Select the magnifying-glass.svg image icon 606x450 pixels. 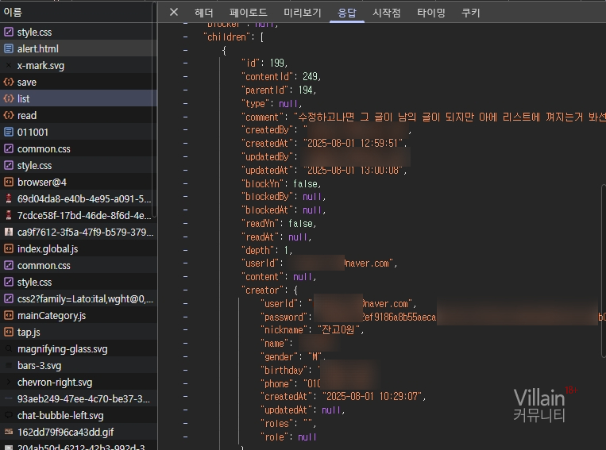[x=9, y=349]
